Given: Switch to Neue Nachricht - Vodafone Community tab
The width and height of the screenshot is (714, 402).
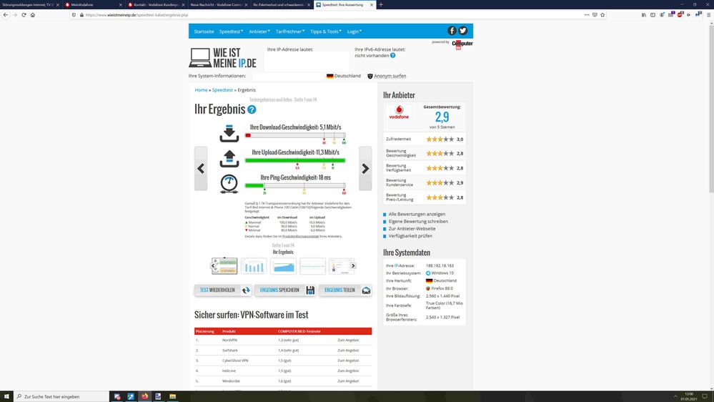Looking at the screenshot, I should [x=218, y=4].
